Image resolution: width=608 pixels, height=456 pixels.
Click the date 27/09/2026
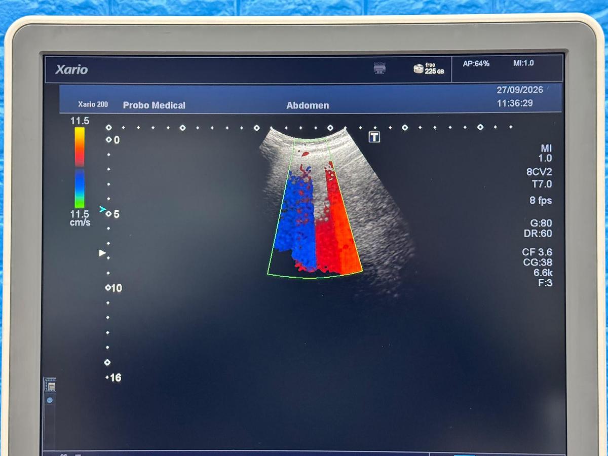pyautogui.click(x=520, y=90)
